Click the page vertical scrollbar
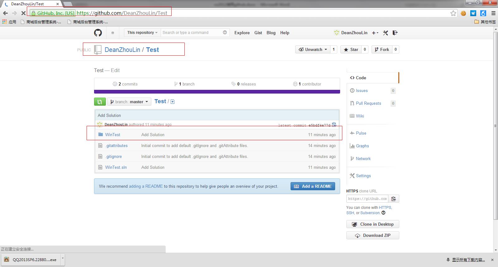This screenshot has width=498, height=267. click(496, 126)
